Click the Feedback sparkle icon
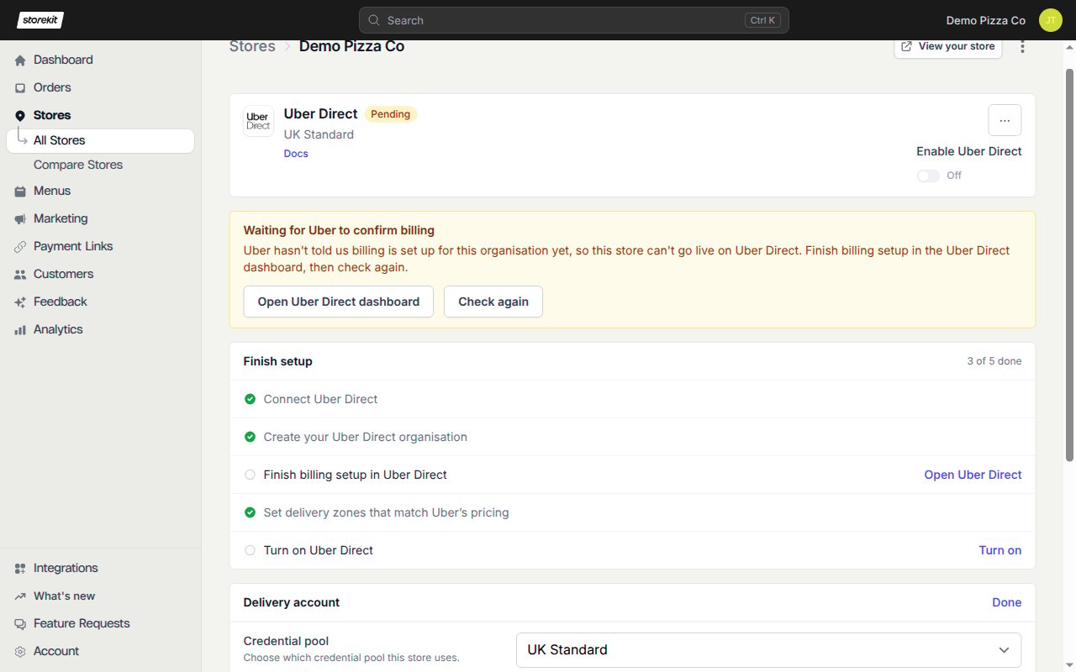 [x=20, y=302]
